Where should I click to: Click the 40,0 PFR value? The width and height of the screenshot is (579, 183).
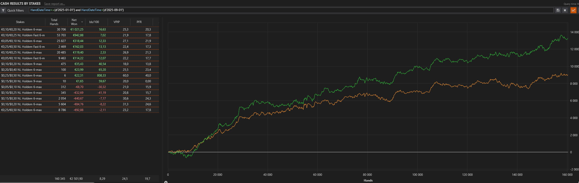148,75
